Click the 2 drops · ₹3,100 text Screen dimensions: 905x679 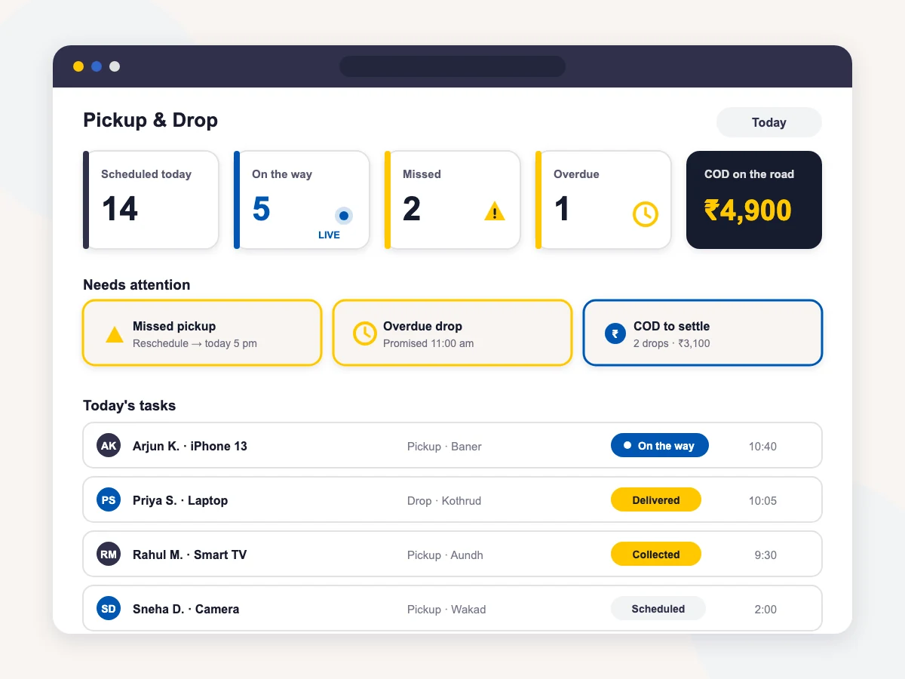[671, 343]
